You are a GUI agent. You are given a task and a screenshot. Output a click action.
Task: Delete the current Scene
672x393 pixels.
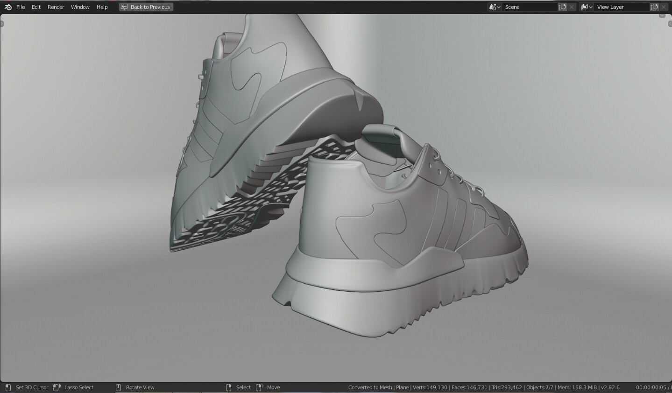pyautogui.click(x=572, y=7)
